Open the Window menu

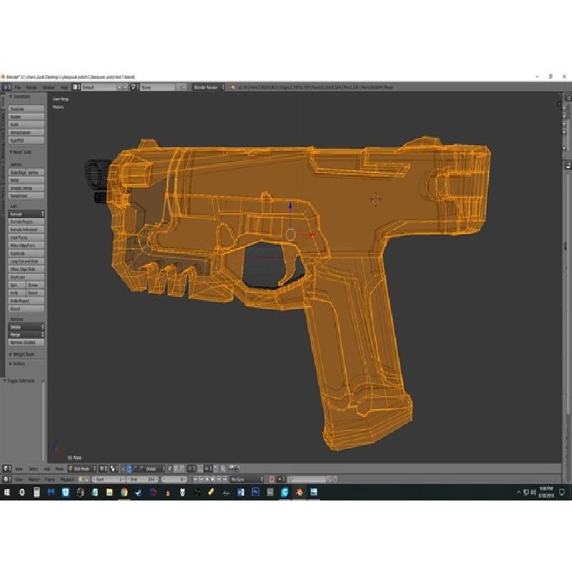point(49,87)
